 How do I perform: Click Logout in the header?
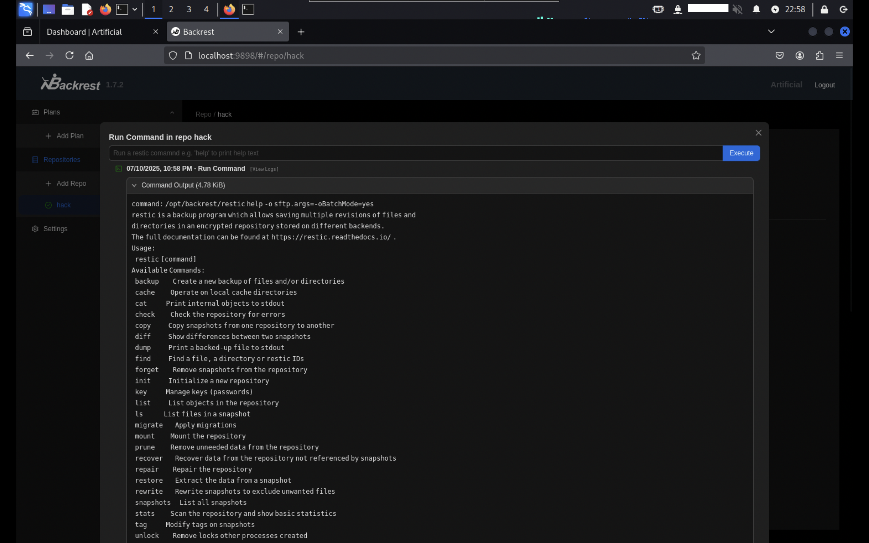[x=824, y=85]
